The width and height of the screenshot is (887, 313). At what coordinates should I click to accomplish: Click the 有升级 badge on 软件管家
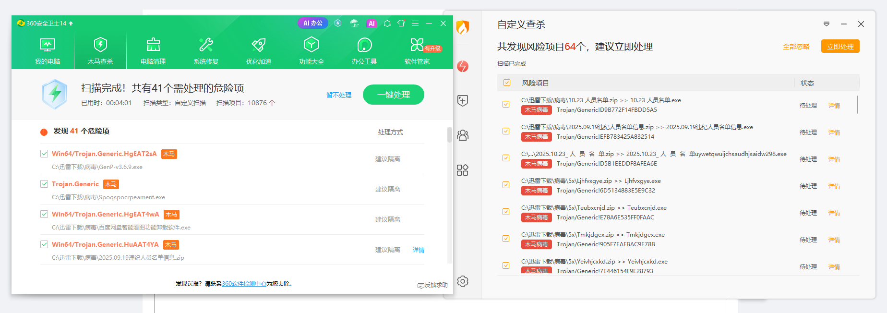[432, 48]
